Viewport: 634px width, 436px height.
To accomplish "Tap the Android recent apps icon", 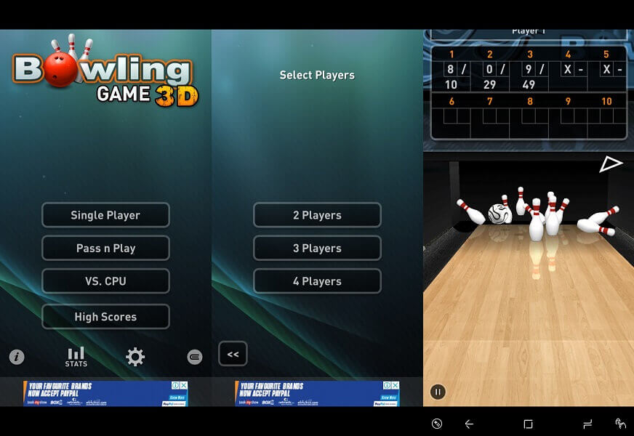I will point(587,424).
